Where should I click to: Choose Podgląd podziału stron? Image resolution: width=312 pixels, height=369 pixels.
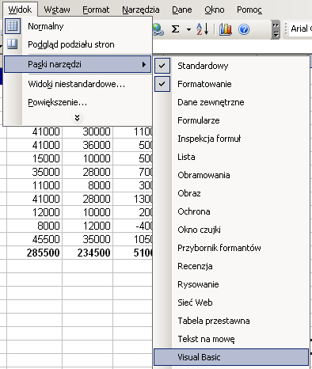78,44
